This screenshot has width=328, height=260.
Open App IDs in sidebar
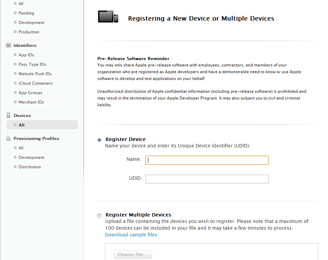tap(26, 55)
